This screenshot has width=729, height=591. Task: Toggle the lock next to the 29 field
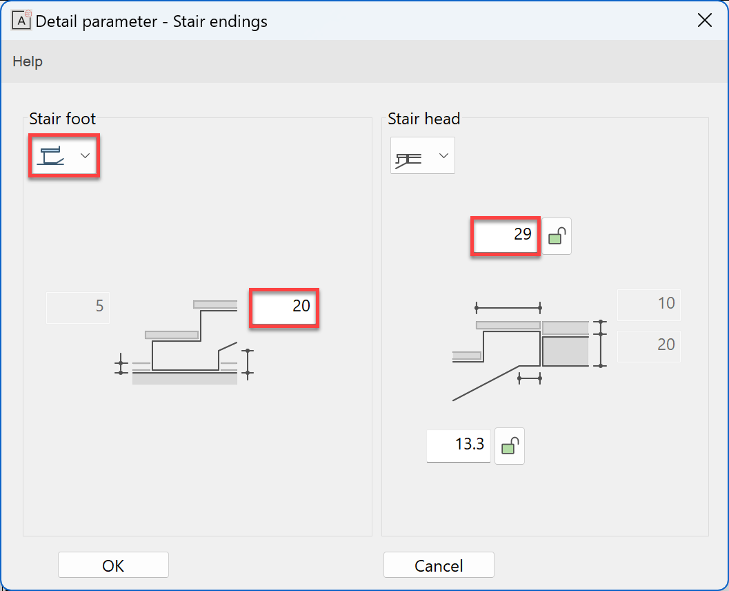click(557, 237)
